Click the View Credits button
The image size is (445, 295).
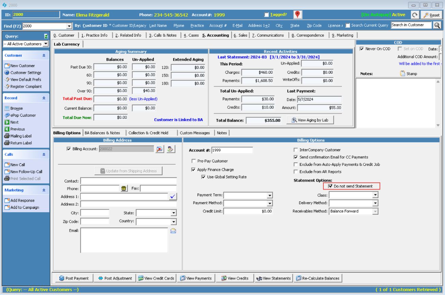[x=234, y=278]
